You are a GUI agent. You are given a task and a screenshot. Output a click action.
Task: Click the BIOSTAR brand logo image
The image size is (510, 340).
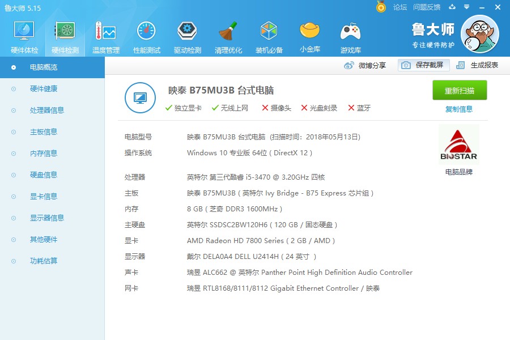click(458, 143)
